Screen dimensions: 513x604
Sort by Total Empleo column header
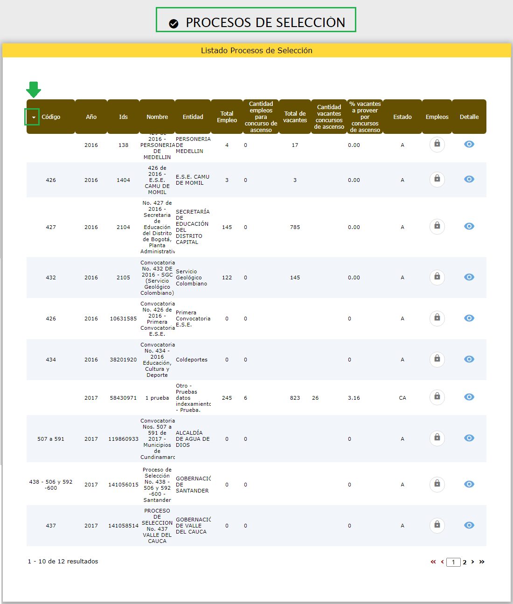pyautogui.click(x=227, y=117)
